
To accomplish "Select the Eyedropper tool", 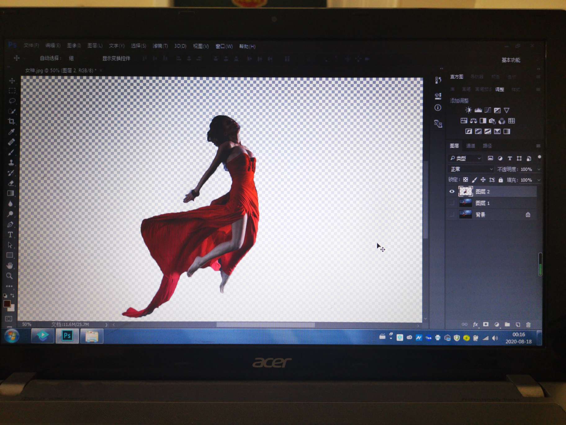I will (x=11, y=132).
